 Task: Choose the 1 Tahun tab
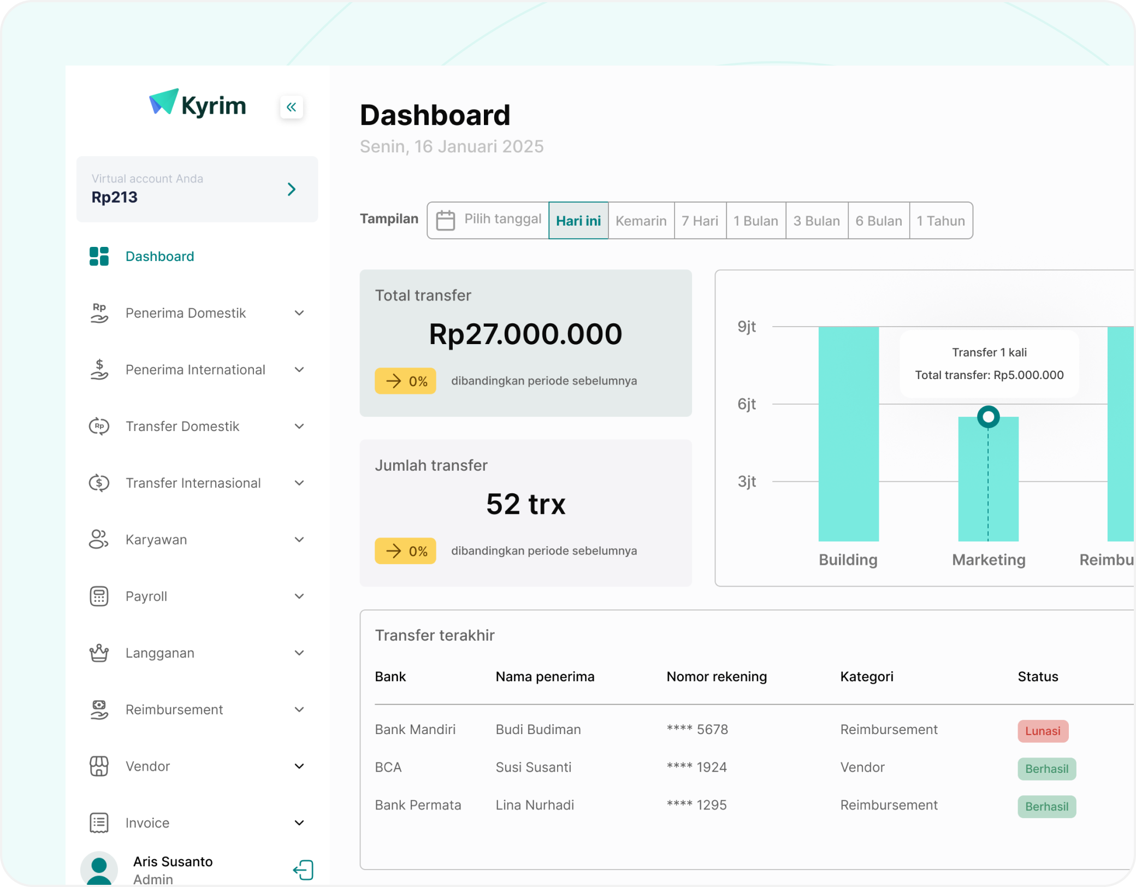[940, 221]
